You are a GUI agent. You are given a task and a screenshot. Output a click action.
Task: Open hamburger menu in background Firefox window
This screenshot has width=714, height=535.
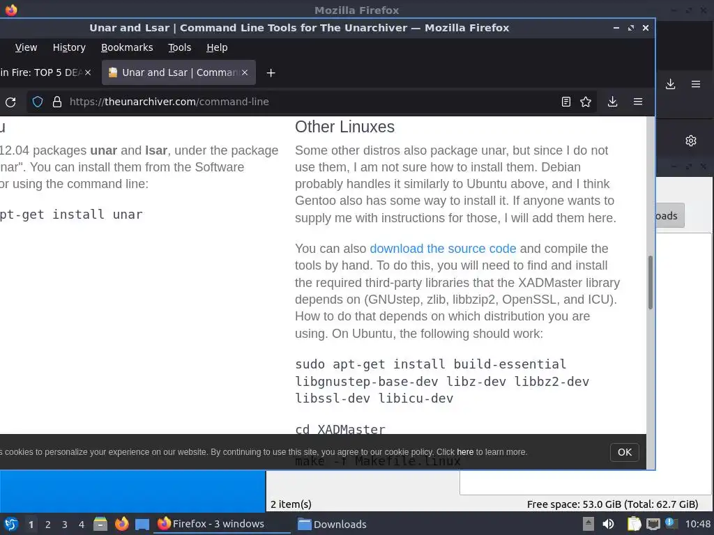(696, 84)
